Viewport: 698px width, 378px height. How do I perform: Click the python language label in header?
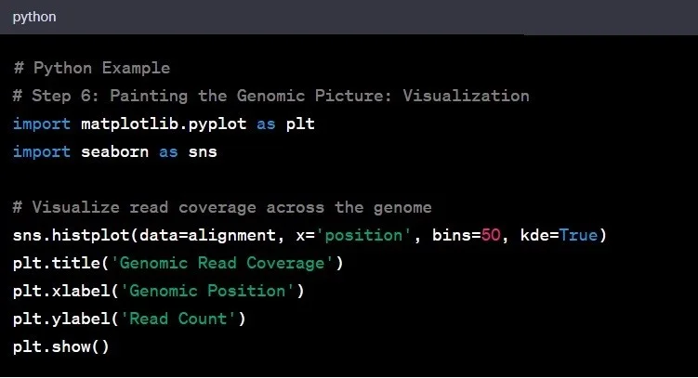pyautogui.click(x=36, y=17)
